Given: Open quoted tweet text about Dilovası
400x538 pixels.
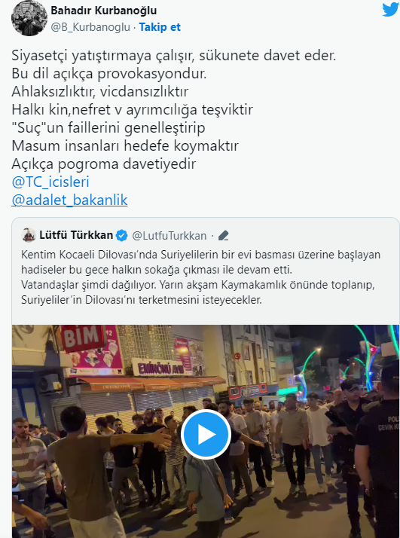Looking at the screenshot, I should pyautogui.click(x=200, y=277).
